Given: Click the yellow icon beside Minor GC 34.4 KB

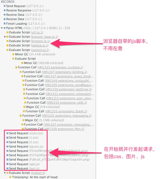Looking at the screenshot, I should (13, 54).
